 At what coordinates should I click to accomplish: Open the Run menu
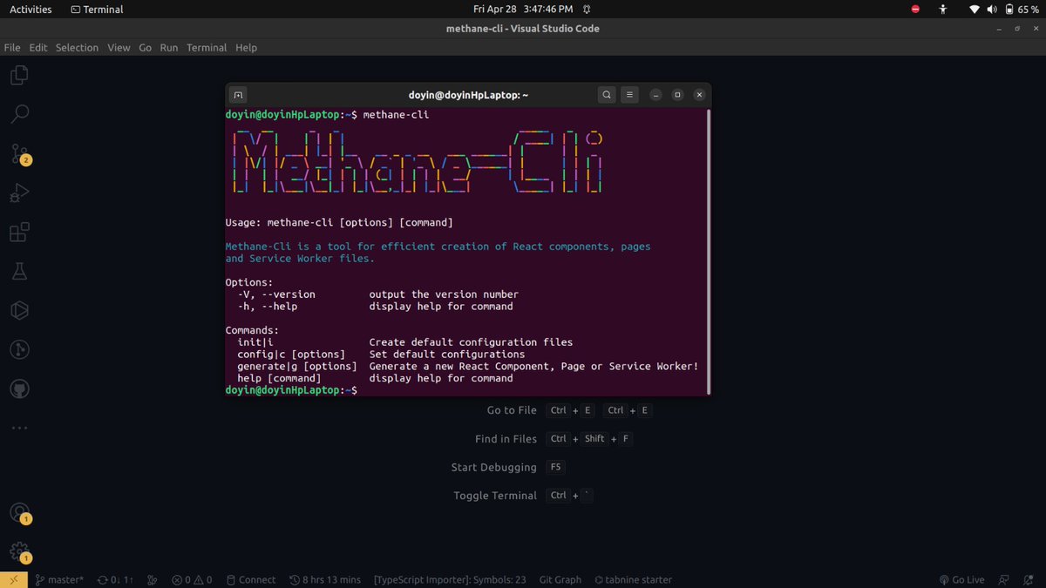click(x=169, y=48)
